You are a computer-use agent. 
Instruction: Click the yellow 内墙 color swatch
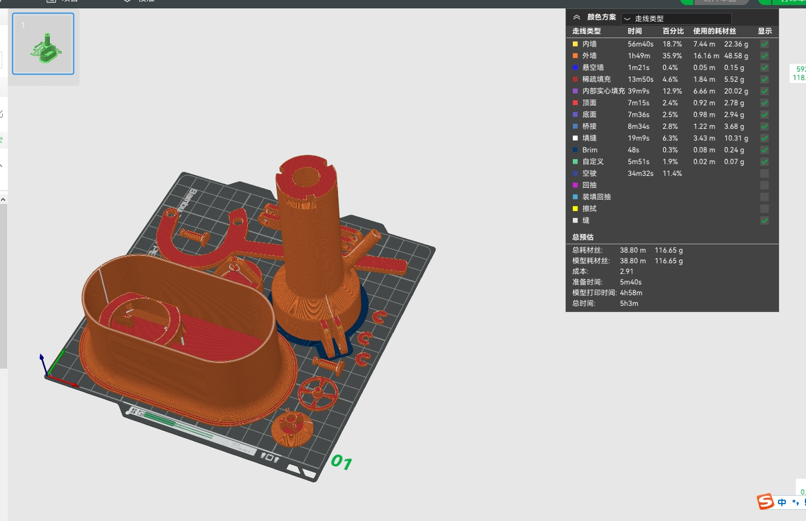pyautogui.click(x=575, y=44)
